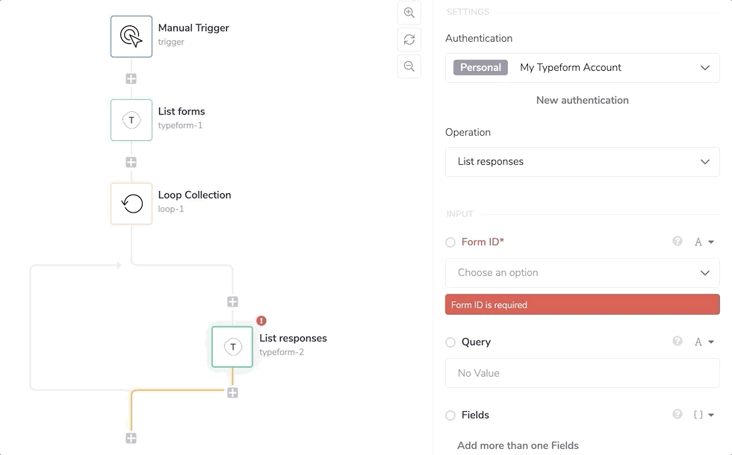Click the reset view refresh icon

click(x=409, y=40)
